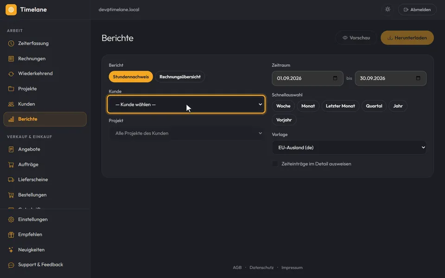Click the start date field 01.09.2026
Viewport: 445px width, 278px height.
(x=308, y=78)
